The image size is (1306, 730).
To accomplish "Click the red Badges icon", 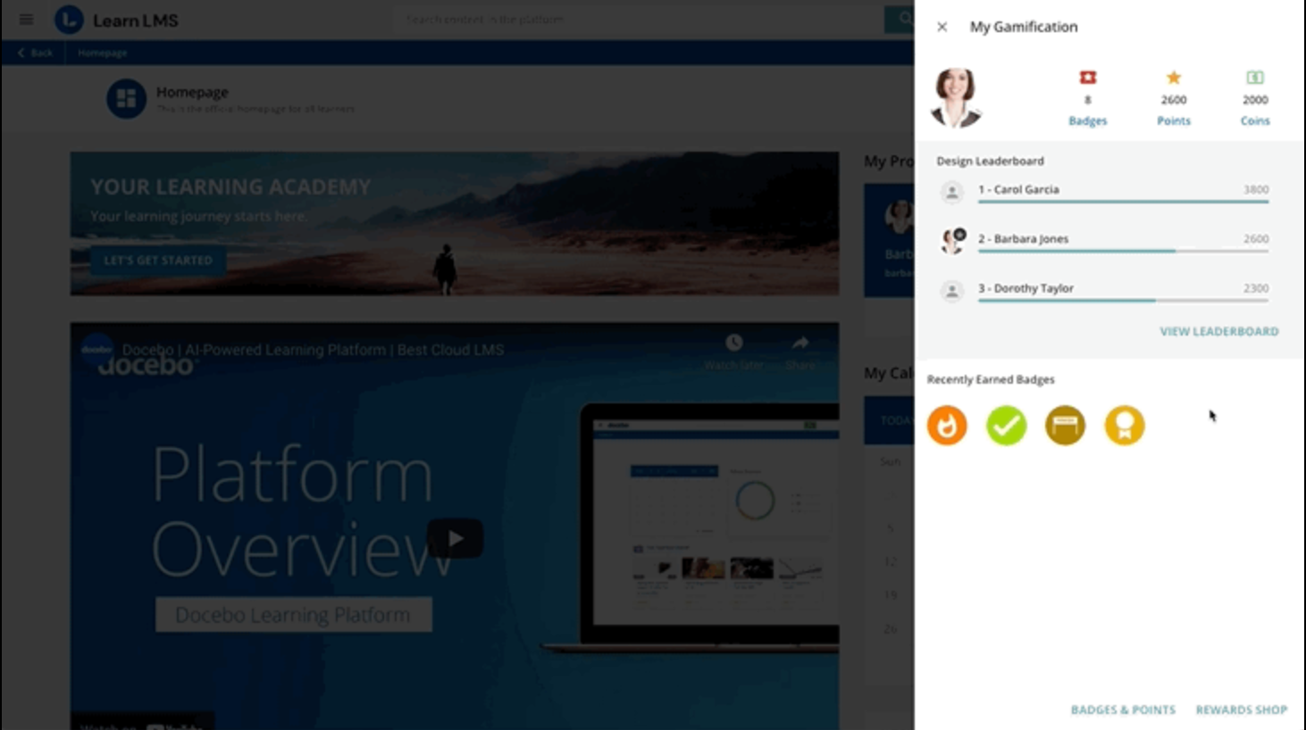I will pyautogui.click(x=1087, y=78).
